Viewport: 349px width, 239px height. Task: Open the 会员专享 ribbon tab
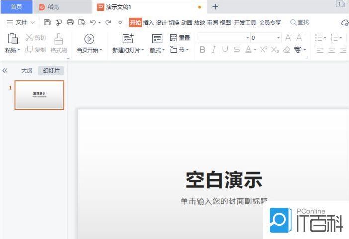tap(270, 22)
